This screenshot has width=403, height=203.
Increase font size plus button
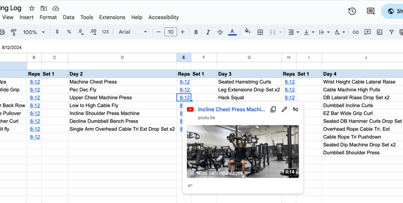coord(183,32)
